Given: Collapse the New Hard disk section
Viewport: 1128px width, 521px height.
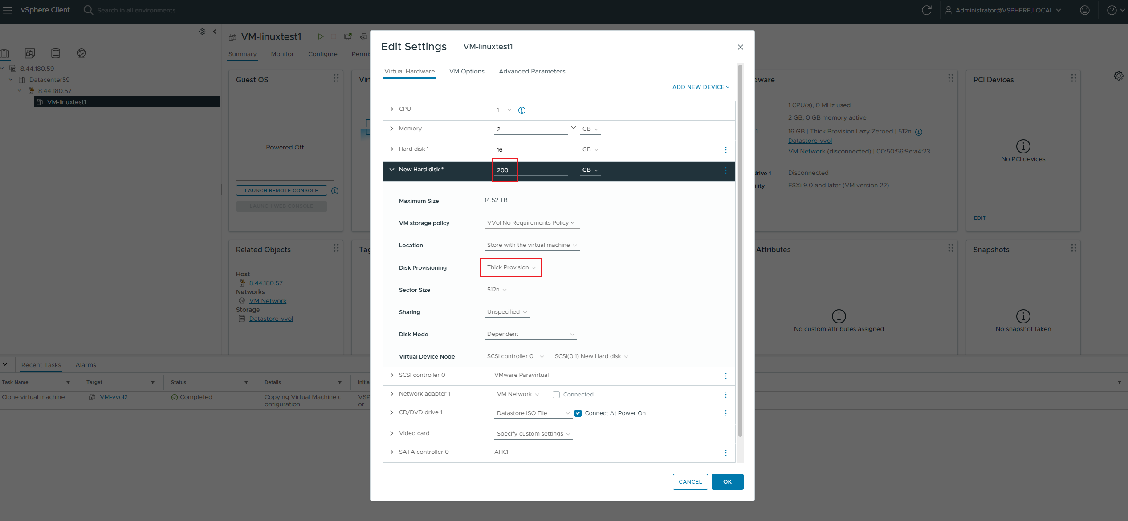Looking at the screenshot, I should [x=391, y=170].
